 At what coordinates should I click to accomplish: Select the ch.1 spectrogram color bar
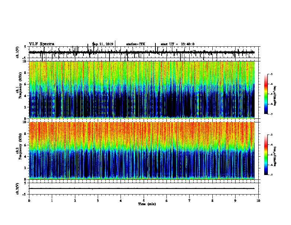[266, 94]
